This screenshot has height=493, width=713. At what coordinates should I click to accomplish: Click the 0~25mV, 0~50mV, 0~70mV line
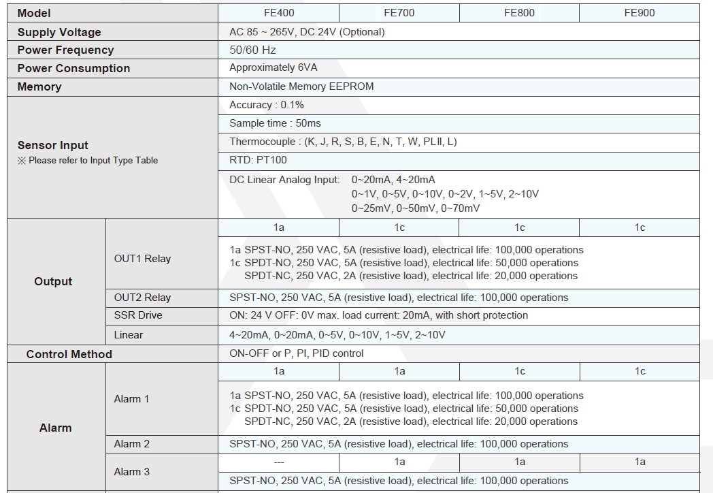point(415,208)
